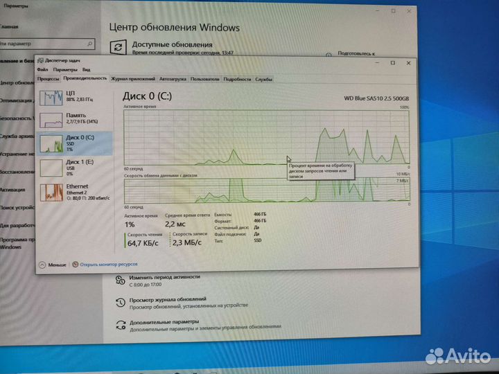Click the resource monitor icon

76,265
